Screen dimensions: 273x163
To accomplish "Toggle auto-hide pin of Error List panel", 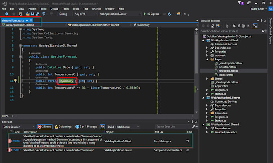I will tap(192, 121).
